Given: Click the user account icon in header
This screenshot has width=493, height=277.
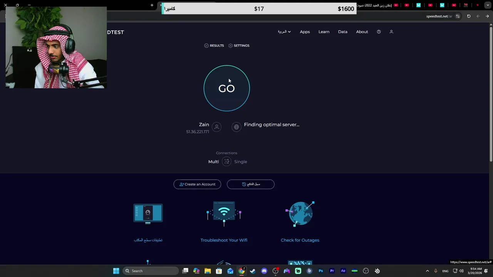Looking at the screenshot, I should 391,32.
